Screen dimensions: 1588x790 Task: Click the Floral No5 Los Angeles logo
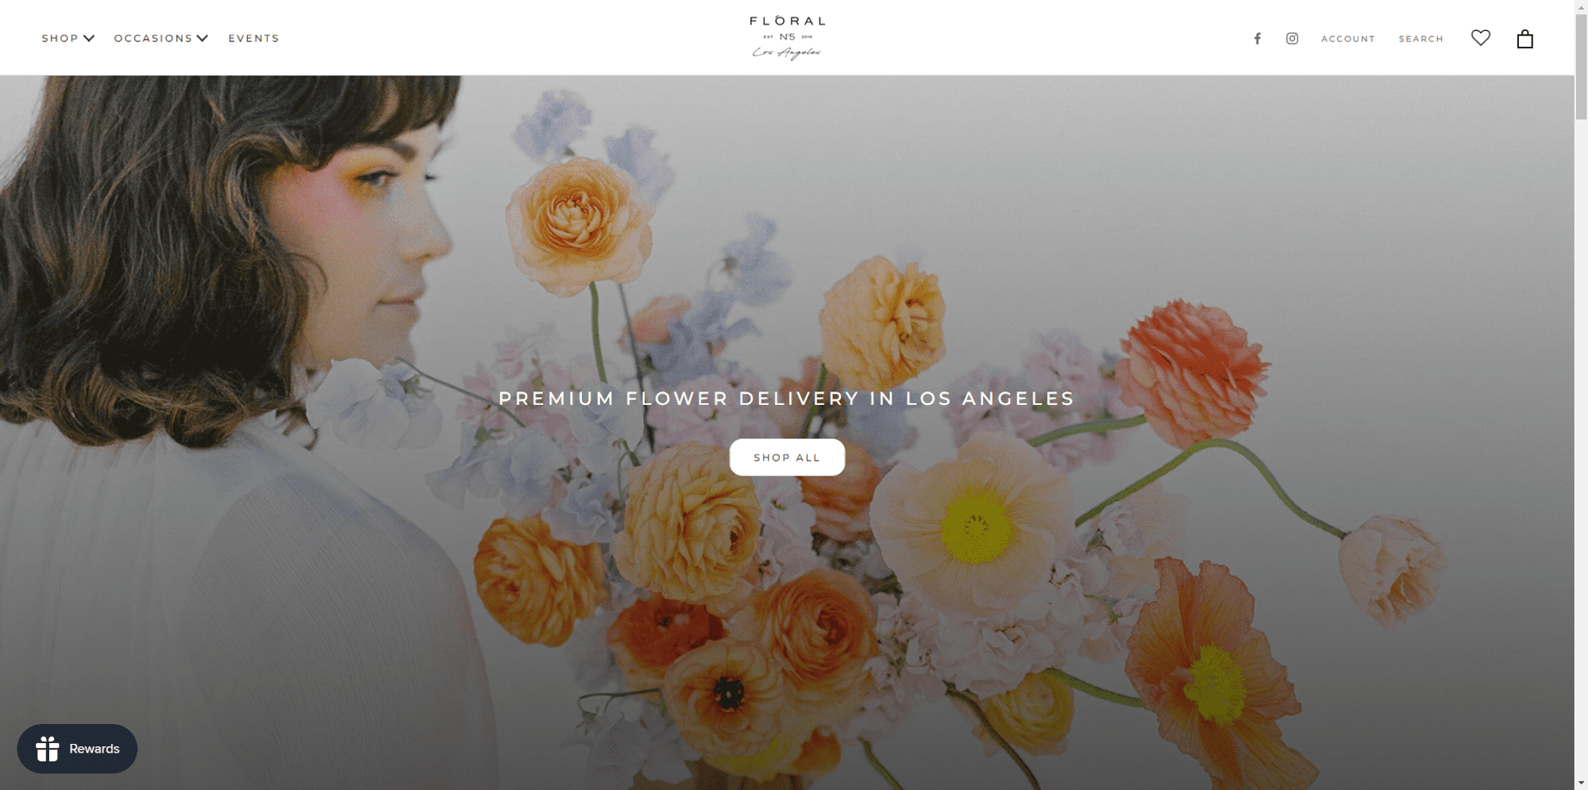click(787, 37)
